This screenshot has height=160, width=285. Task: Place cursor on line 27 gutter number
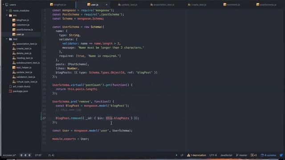44,118
